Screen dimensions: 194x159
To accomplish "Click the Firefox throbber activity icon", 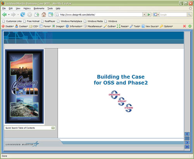I will tap(191, 9).
